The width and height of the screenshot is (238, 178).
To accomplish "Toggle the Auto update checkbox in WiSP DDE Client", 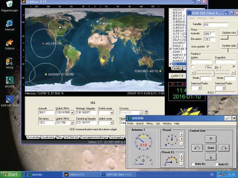I will [x=208, y=46].
